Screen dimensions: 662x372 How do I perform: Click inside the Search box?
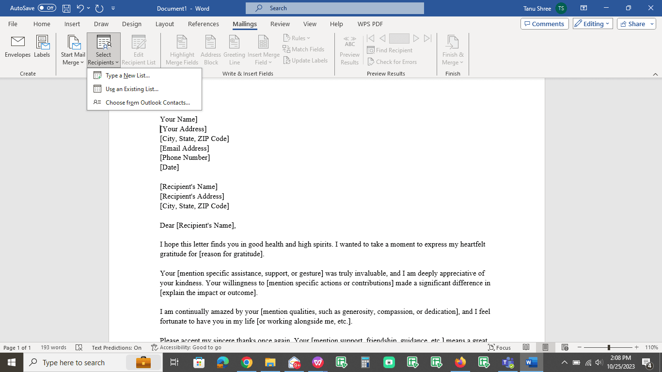(334, 8)
